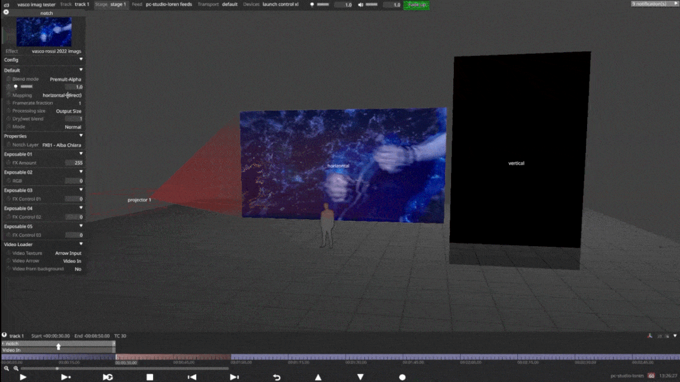Select the Video In layer bar in timeline
Viewport: 680px width, 382px height.
pyautogui.click(x=58, y=350)
